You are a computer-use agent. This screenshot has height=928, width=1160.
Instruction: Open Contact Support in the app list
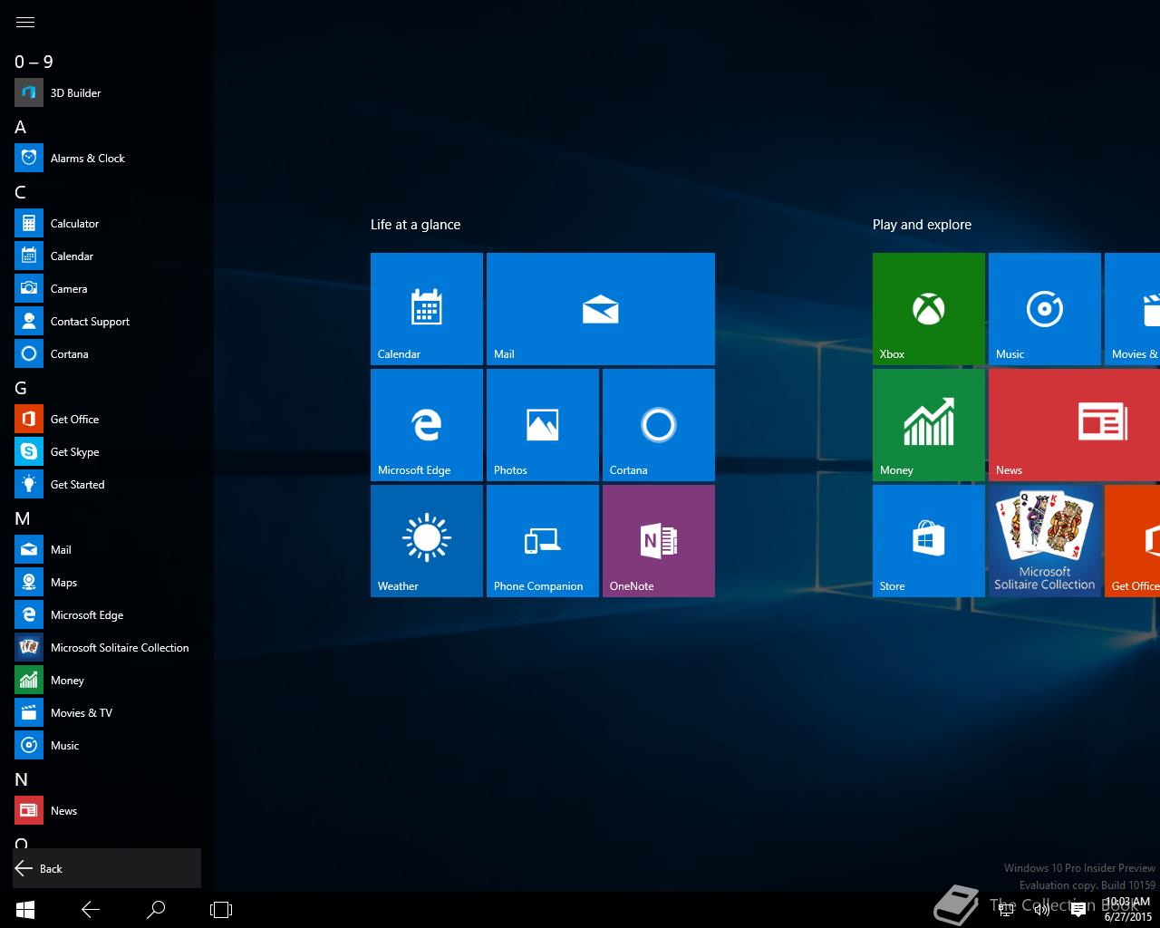point(107,321)
